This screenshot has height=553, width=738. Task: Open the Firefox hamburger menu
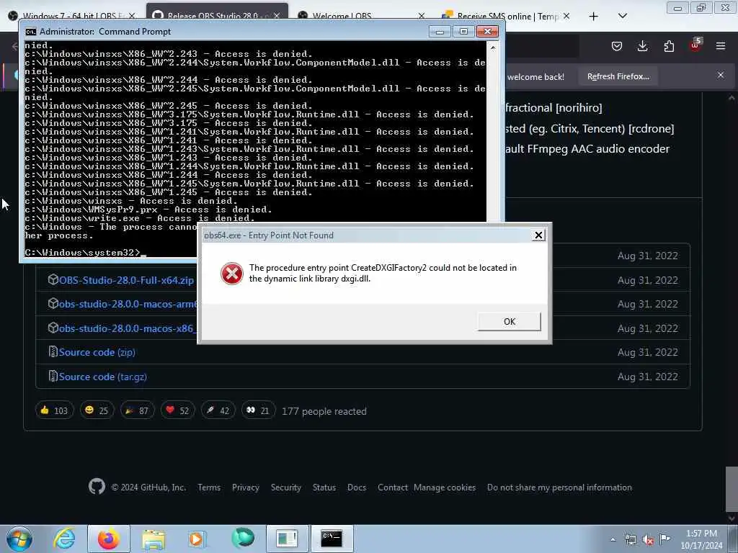[x=721, y=46]
